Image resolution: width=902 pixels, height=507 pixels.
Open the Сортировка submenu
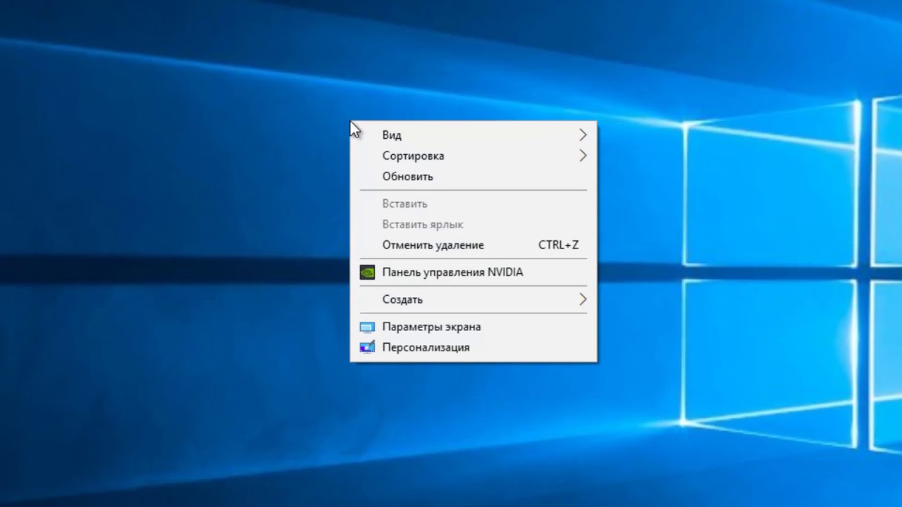[x=473, y=156]
